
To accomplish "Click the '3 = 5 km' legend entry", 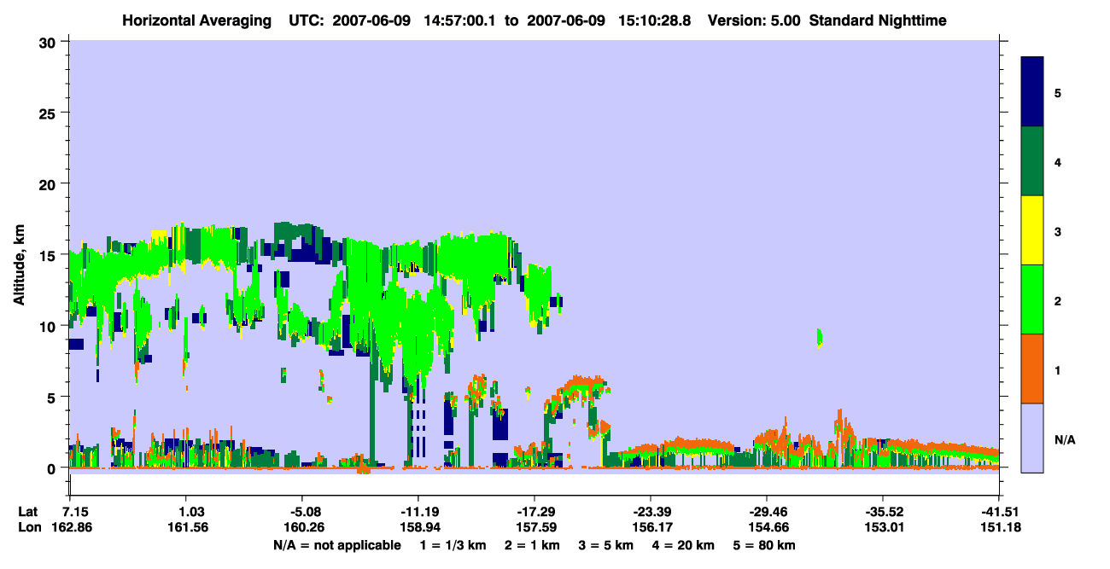I will pos(606,545).
